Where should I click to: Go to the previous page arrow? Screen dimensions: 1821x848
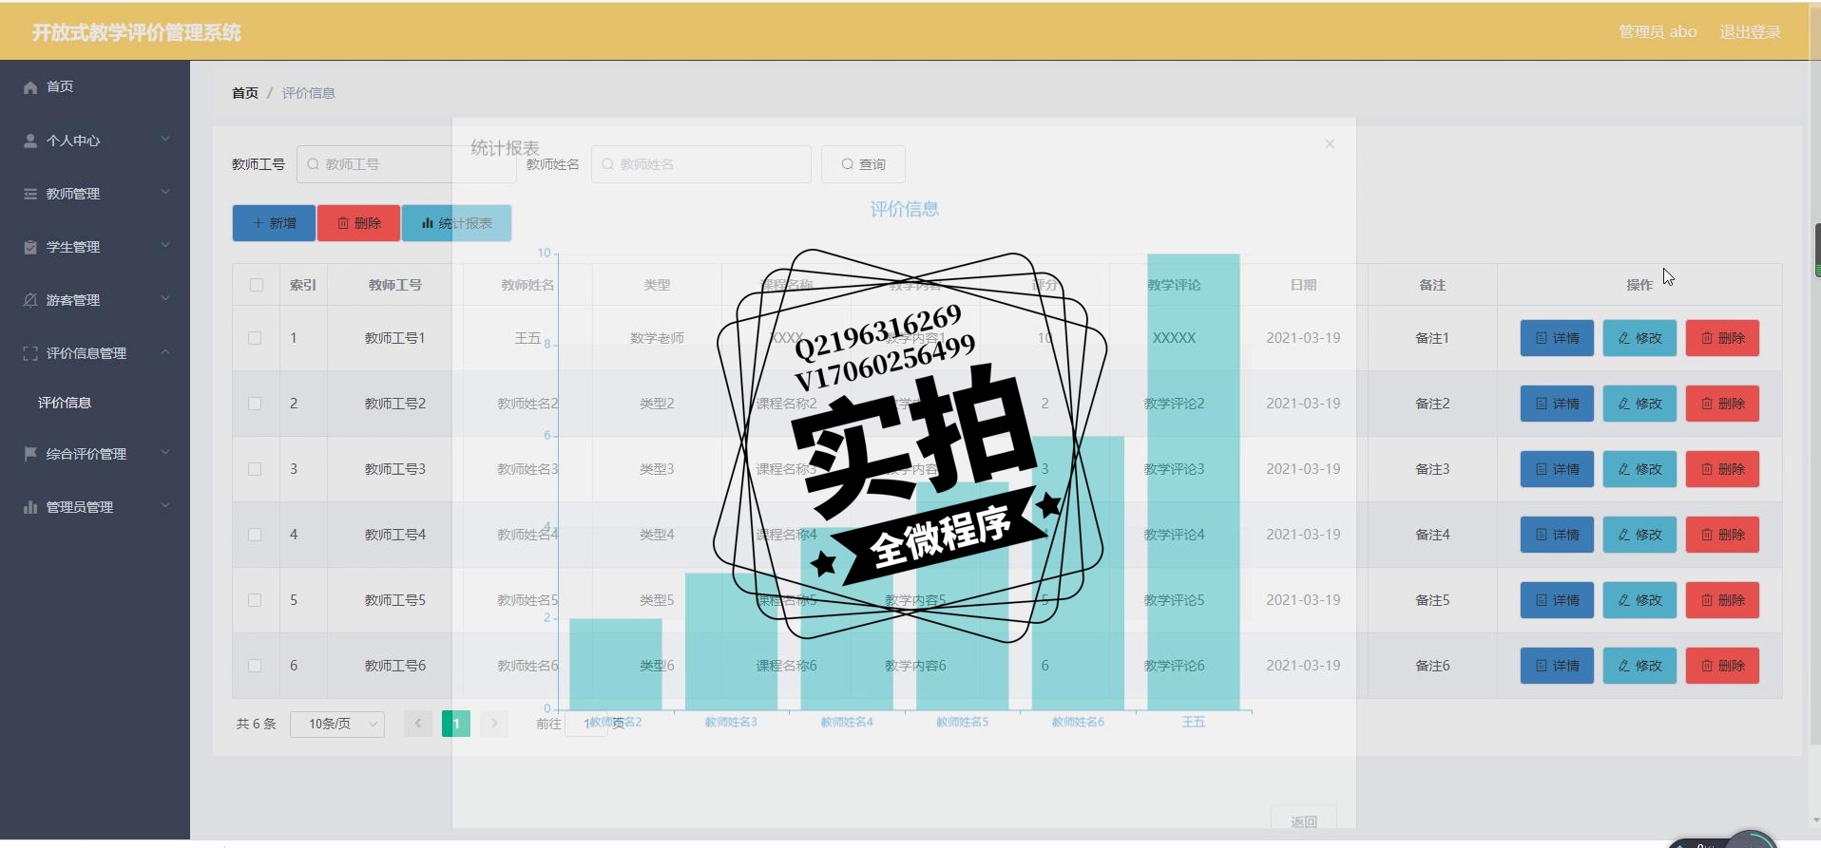(x=418, y=724)
